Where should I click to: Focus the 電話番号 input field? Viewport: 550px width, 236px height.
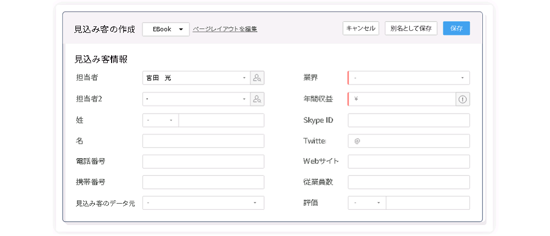[204, 161]
